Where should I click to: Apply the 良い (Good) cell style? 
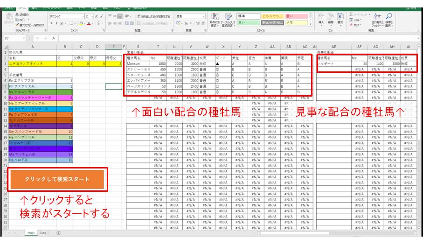(249, 23)
